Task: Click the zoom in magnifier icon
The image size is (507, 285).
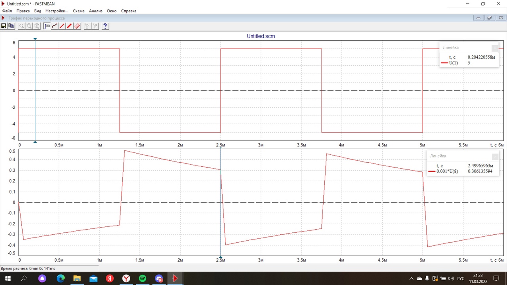Action: click(37, 26)
